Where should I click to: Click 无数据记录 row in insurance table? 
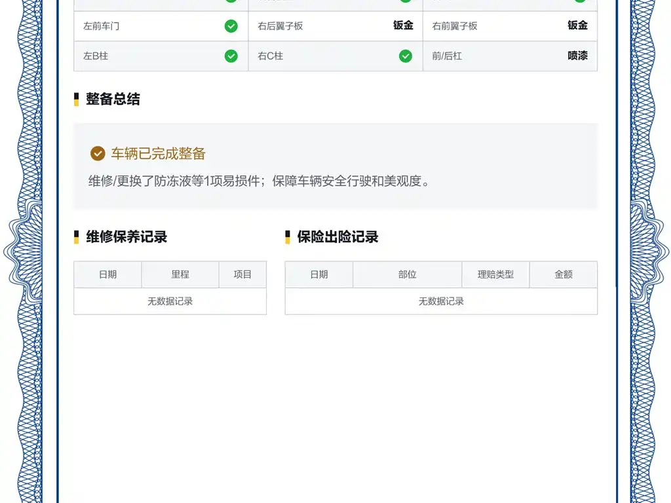[x=441, y=301]
